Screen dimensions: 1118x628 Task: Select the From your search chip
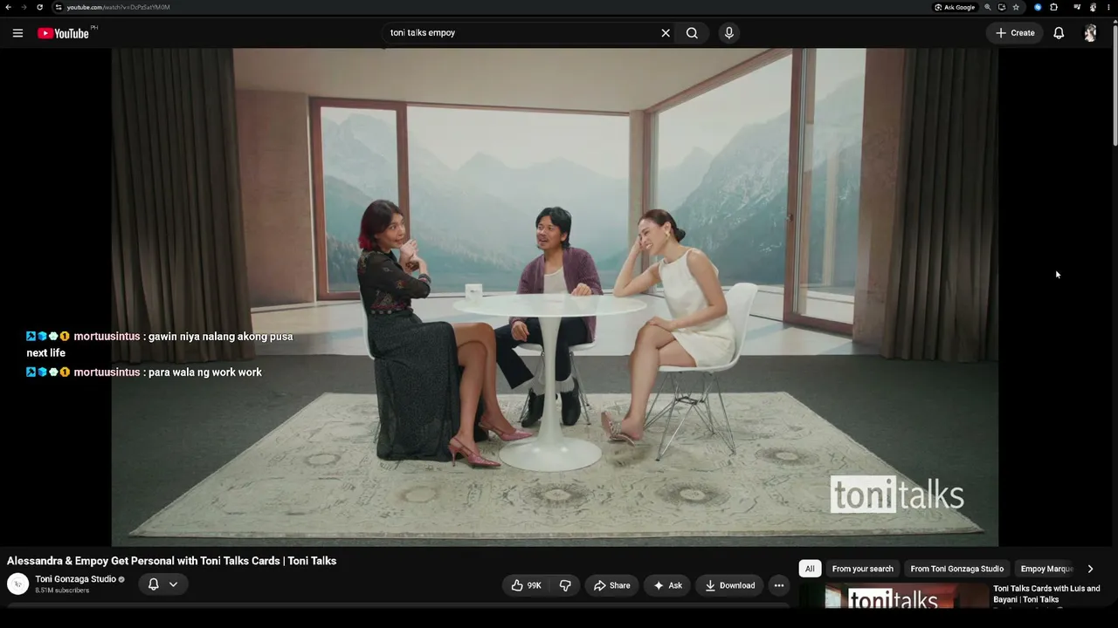(x=863, y=569)
